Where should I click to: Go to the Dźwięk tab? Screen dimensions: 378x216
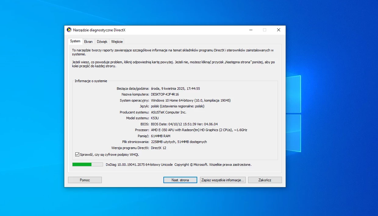click(102, 42)
